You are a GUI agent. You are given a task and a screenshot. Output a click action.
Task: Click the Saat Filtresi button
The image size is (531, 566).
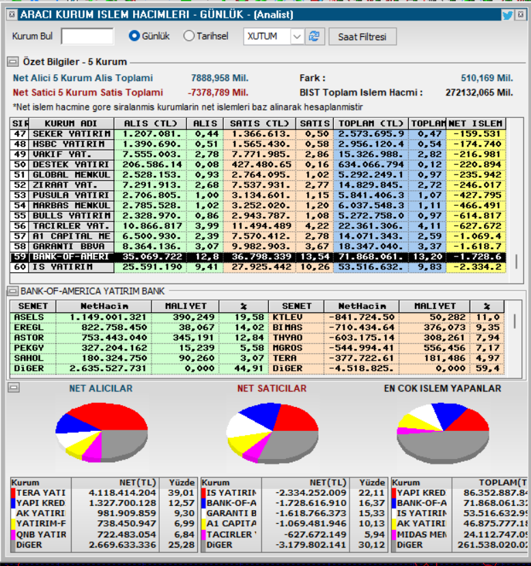pos(362,37)
